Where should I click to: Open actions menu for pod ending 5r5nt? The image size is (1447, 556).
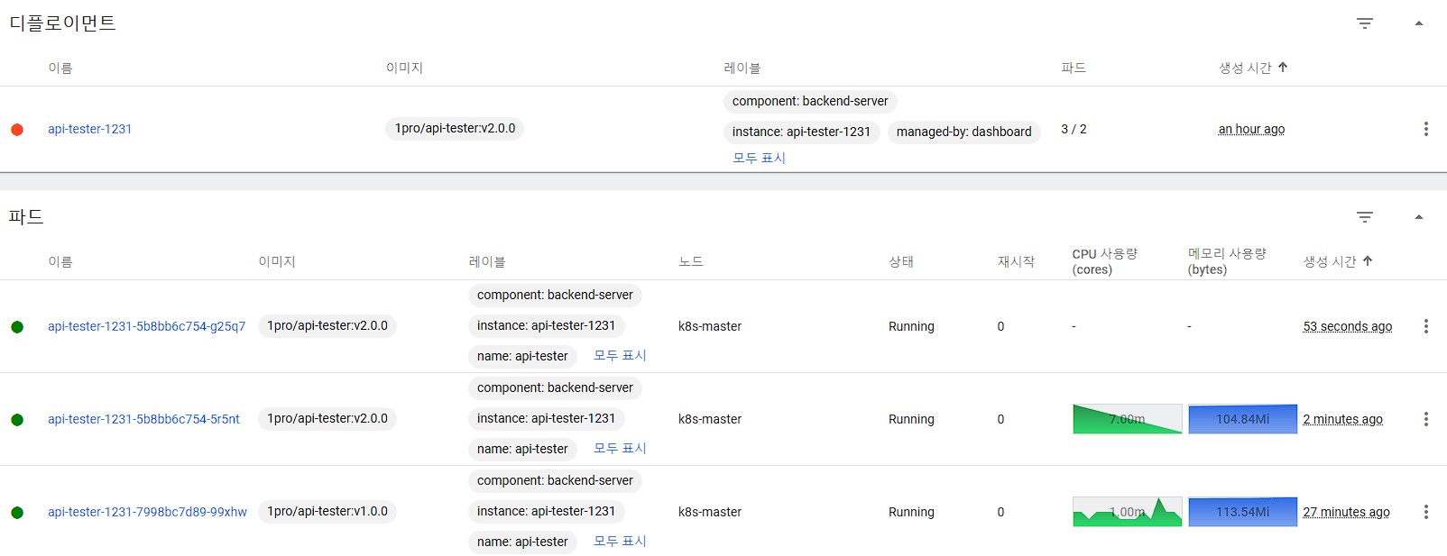tap(1425, 419)
